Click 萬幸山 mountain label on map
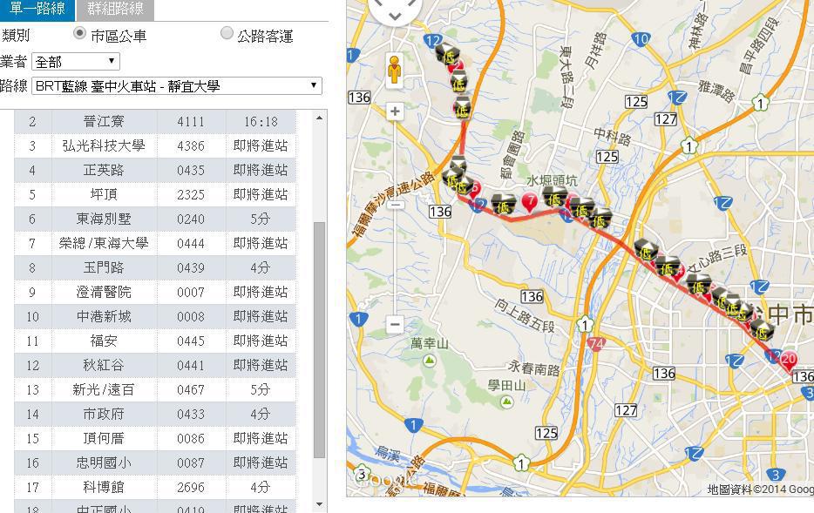814x513 pixels. click(429, 343)
